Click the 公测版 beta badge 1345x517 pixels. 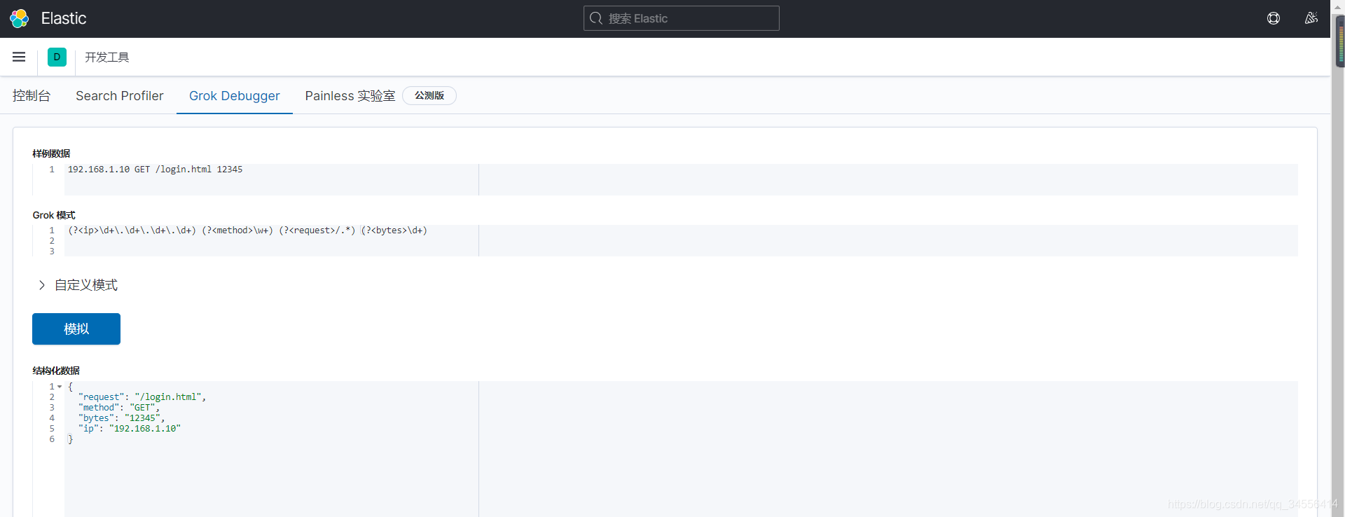[x=429, y=95]
